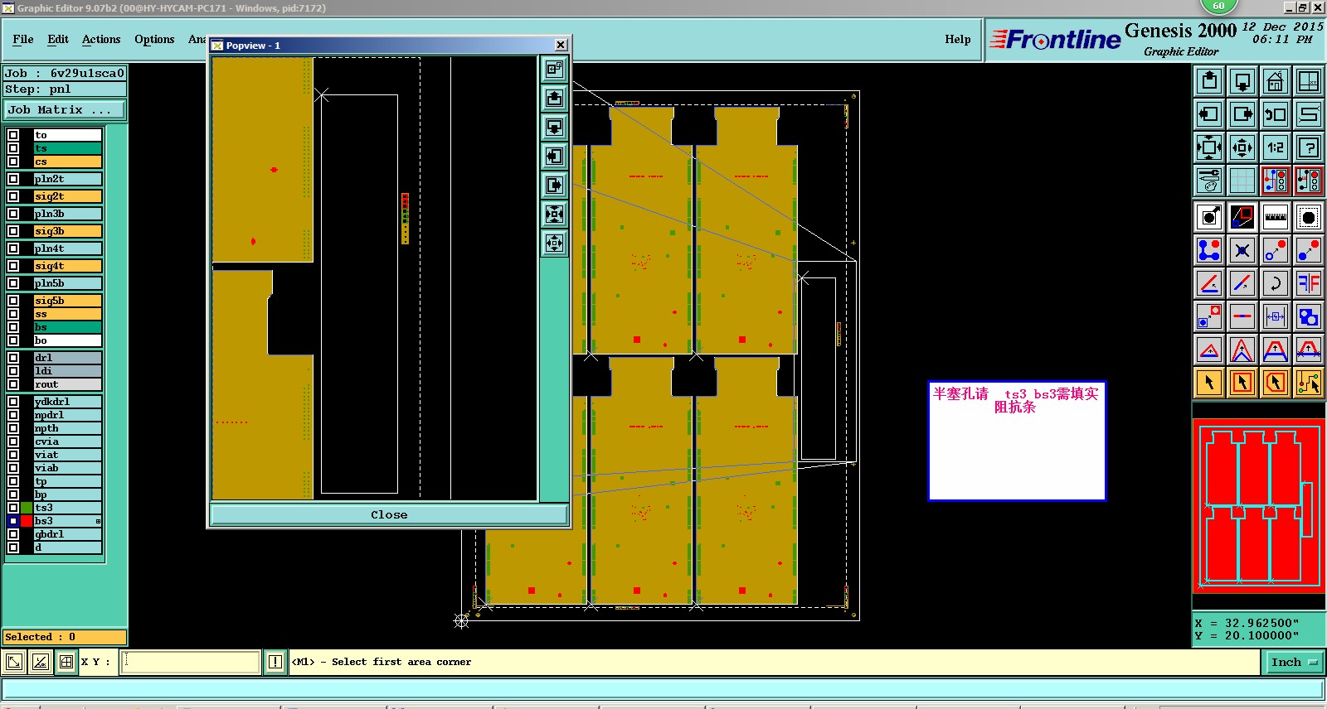
Task: Click the home view icon
Action: [x=1276, y=81]
